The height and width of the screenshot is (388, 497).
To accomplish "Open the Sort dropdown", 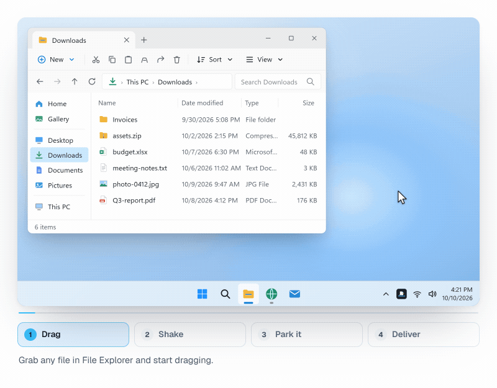I will (x=214, y=60).
